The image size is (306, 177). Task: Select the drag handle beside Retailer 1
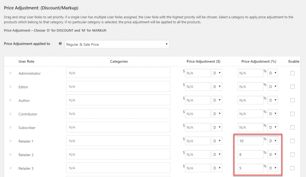(x=10, y=141)
